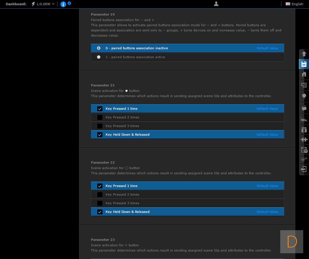Click Default Value on Parameter 19 inactive row

point(267,48)
